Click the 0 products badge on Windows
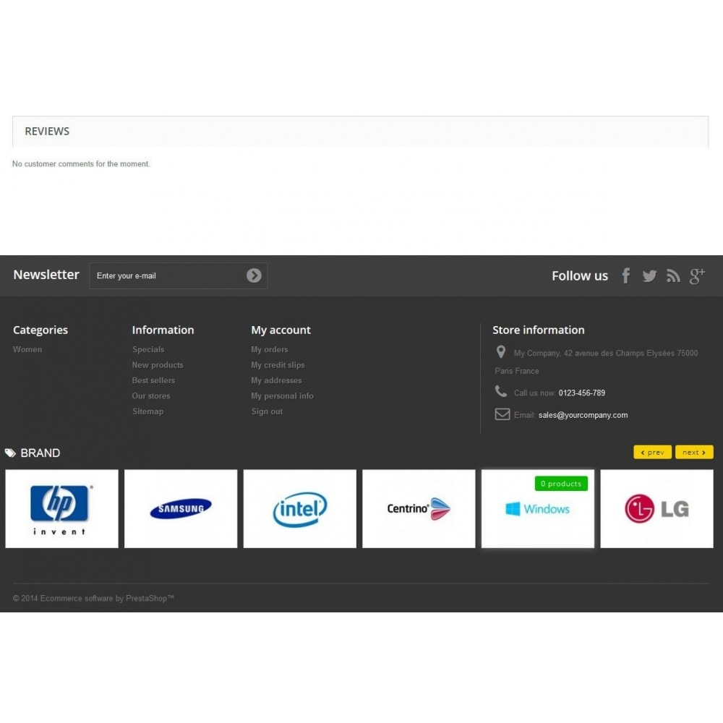The image size is (723, 723). [561, 483]
